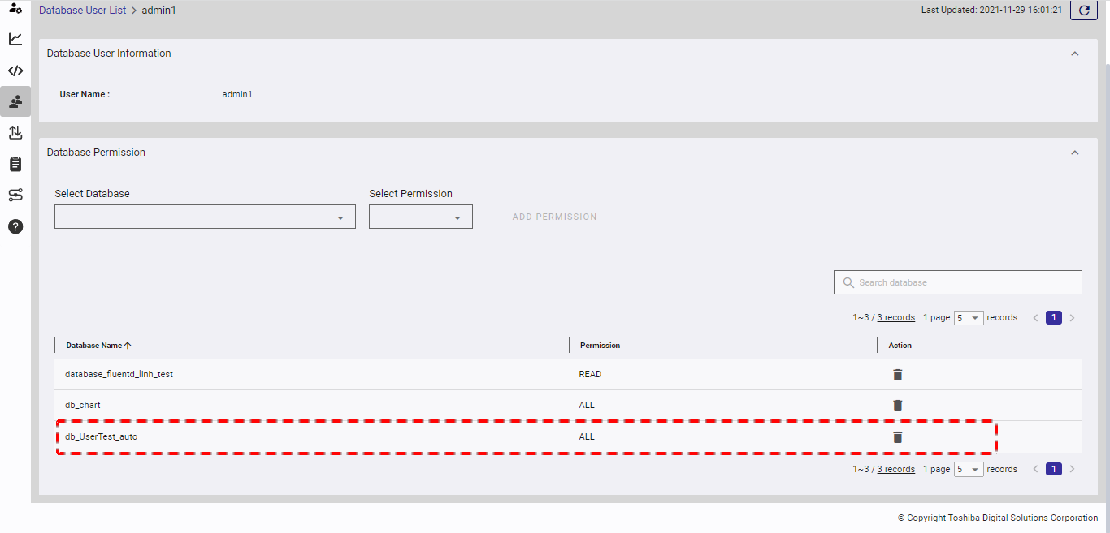Open the chart dashboard sidebar icon
The image size is (1110, 533).
15,39
